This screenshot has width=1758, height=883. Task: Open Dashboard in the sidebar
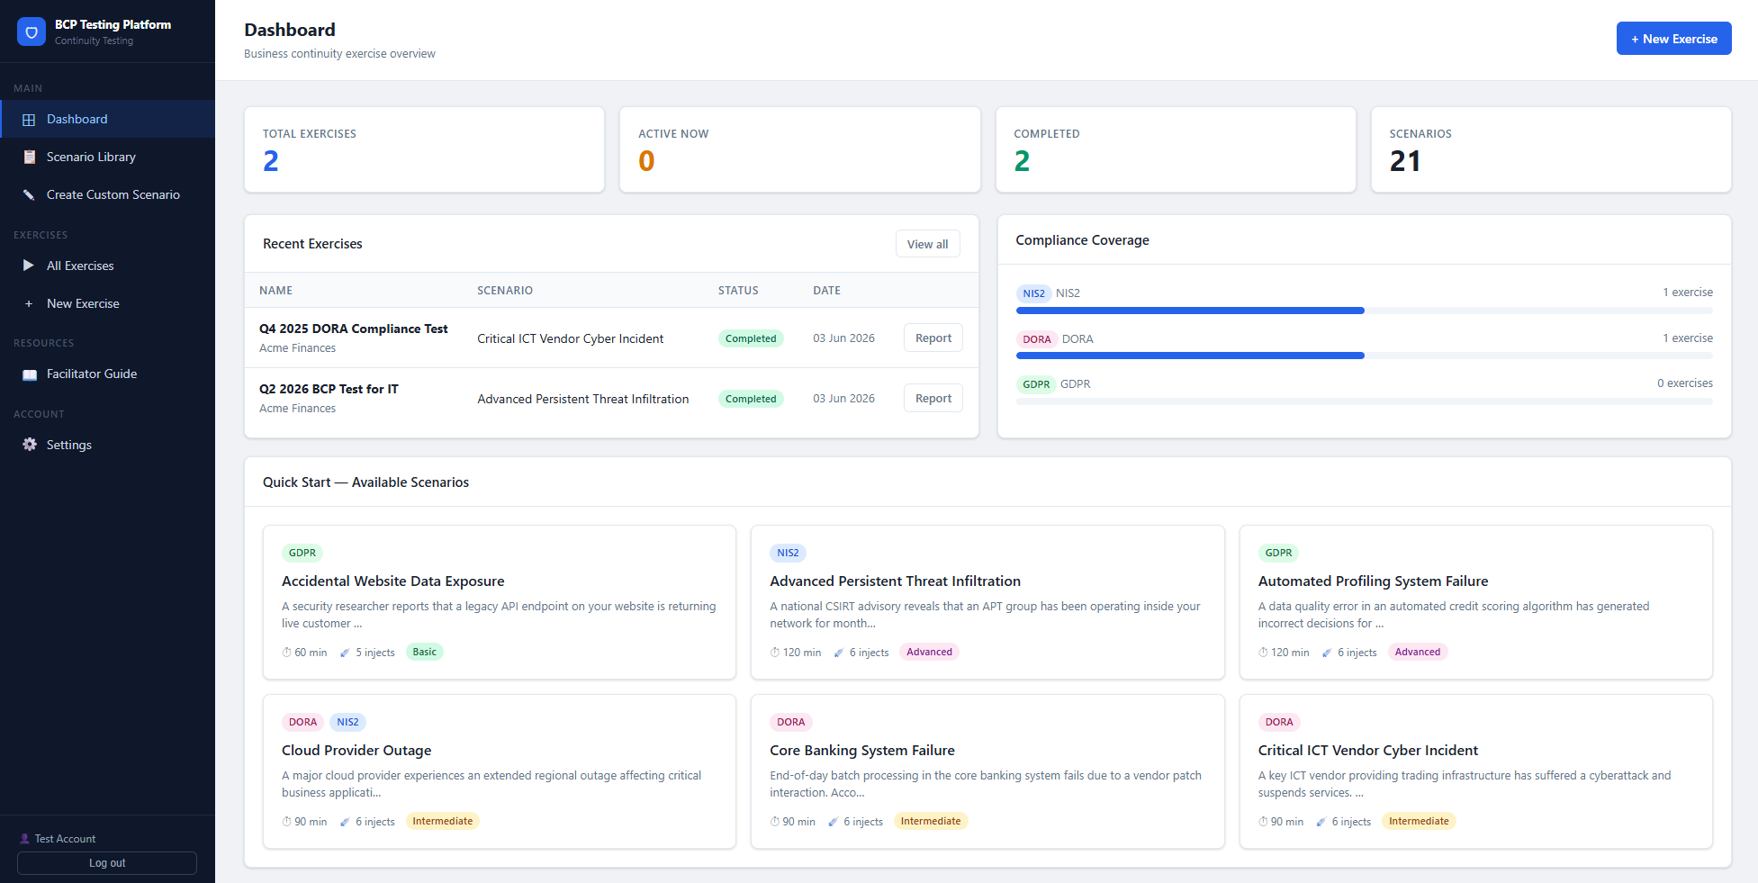[x=108, y=119]
